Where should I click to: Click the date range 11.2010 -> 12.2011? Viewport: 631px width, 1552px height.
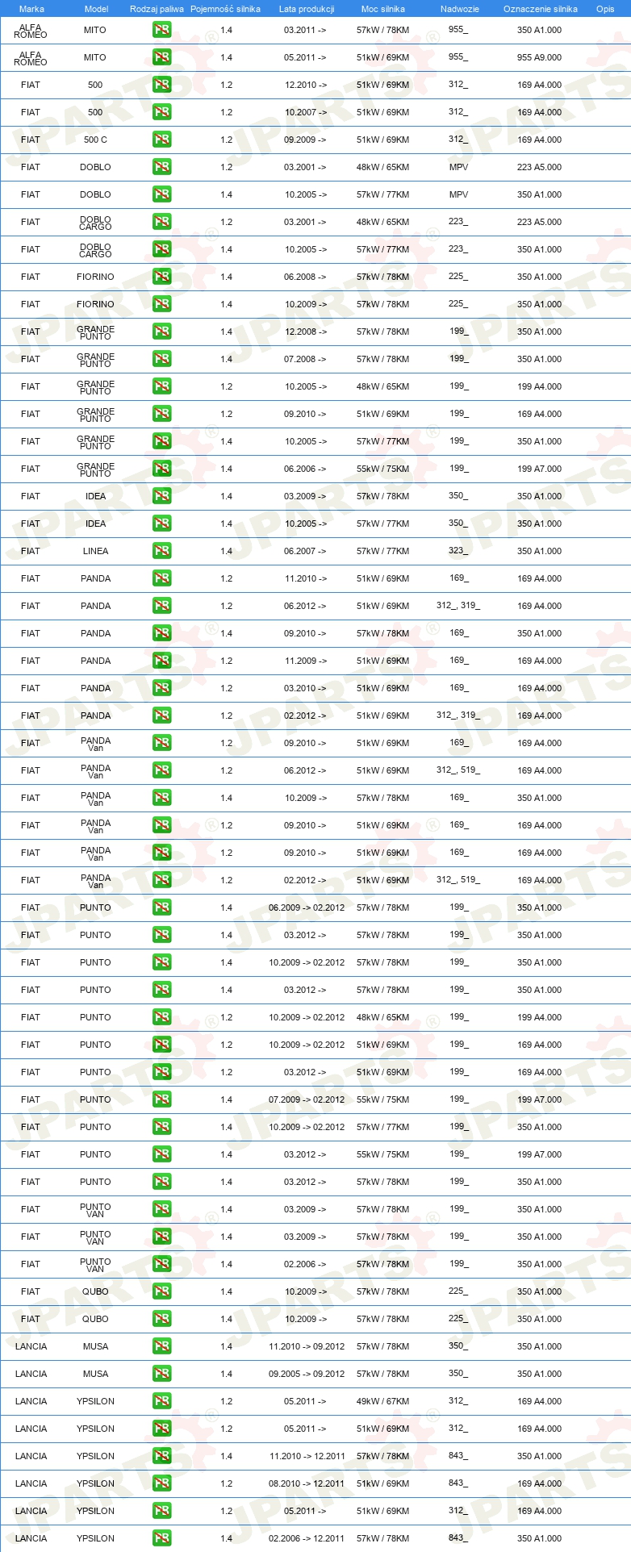coord(307,1456)
